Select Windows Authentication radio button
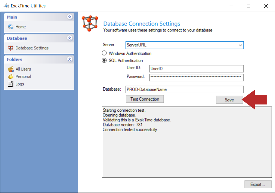 [x=104, y=53]
